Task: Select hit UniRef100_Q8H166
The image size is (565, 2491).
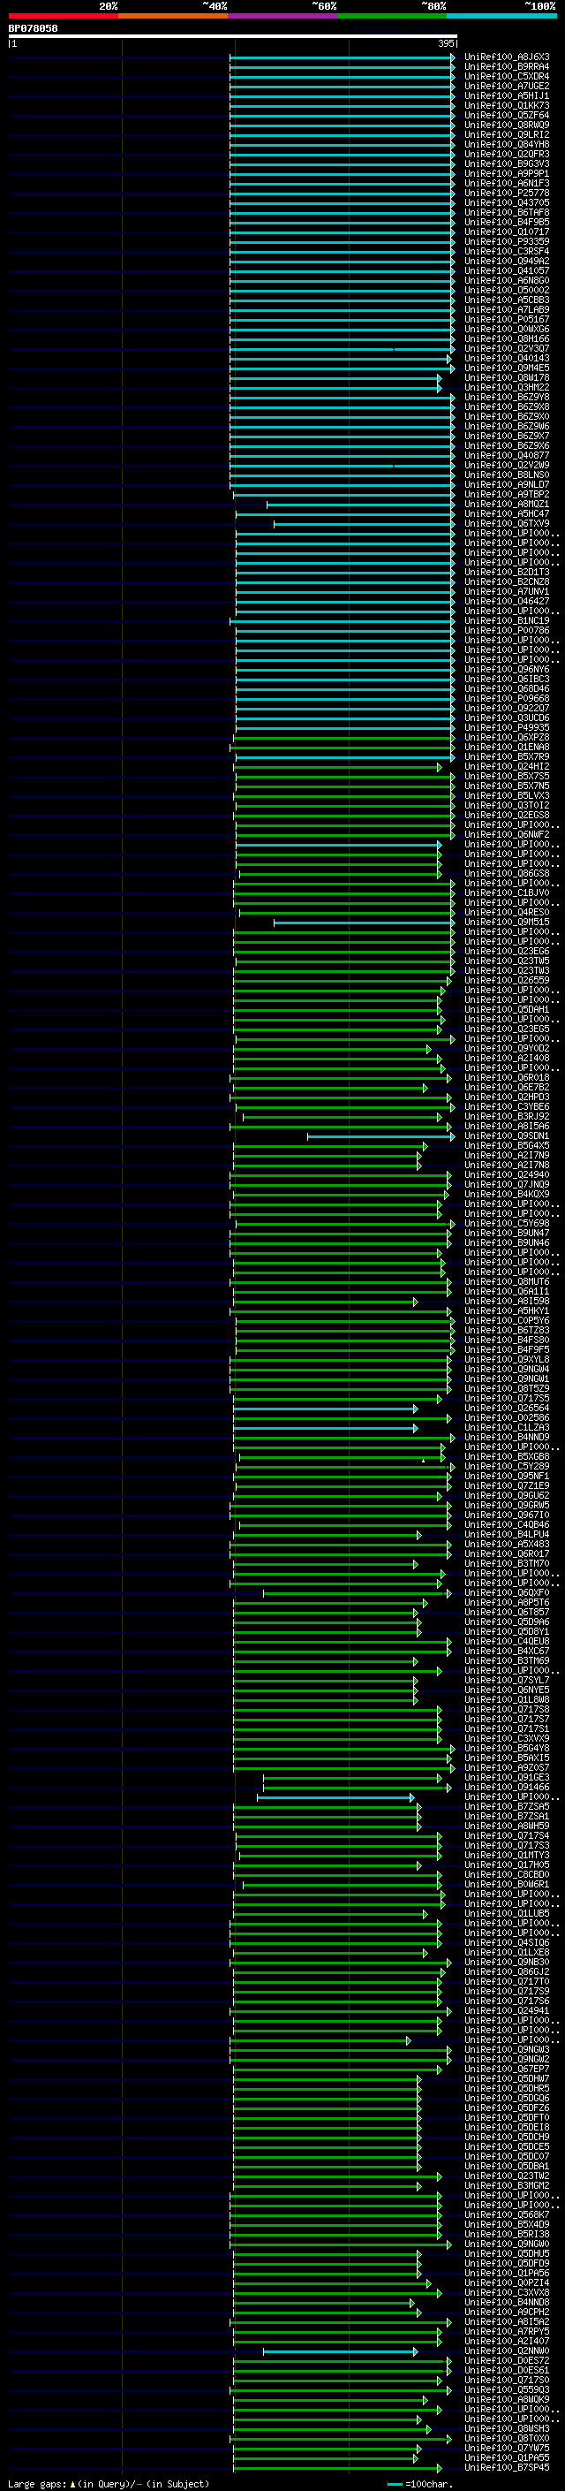Action: (507, 338)
